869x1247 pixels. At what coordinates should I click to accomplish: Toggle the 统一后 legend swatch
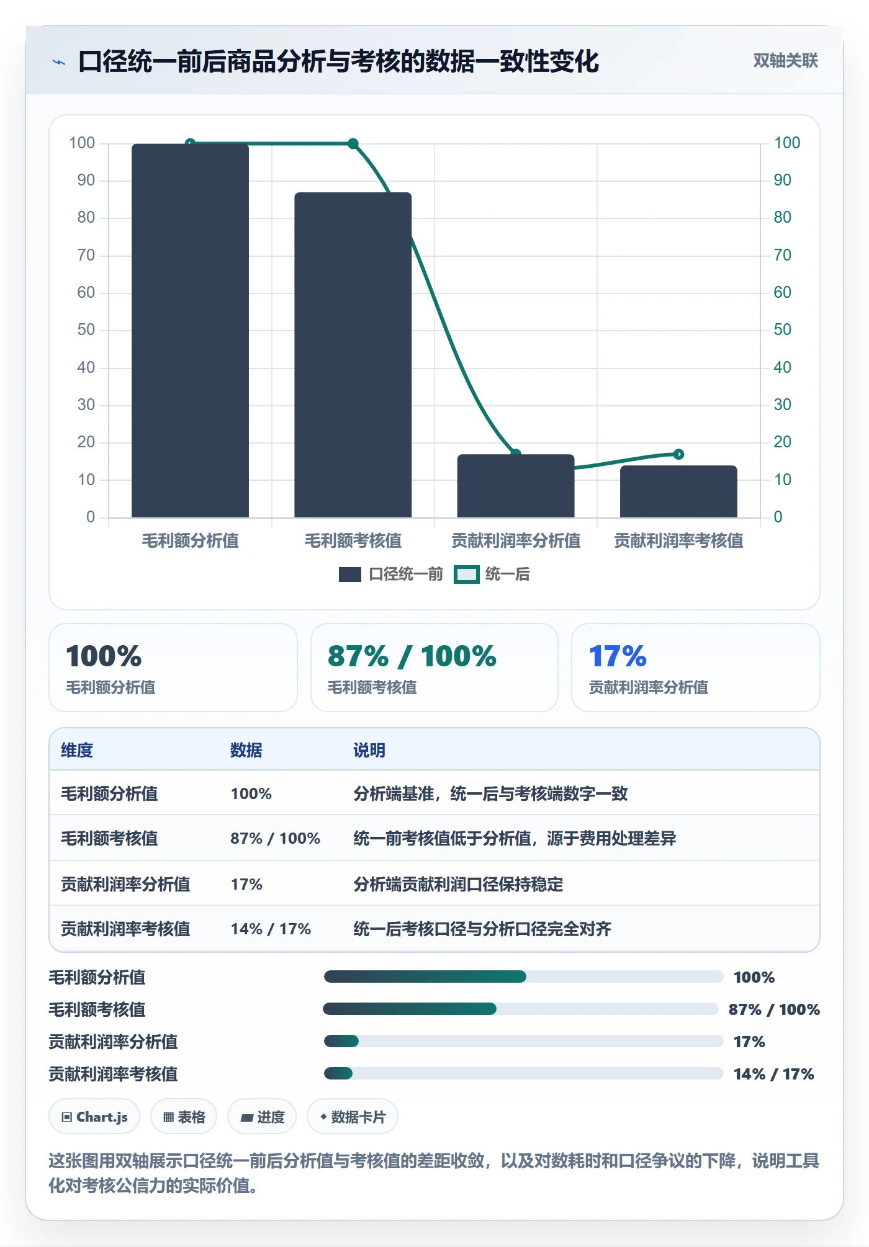click(x=466, y=574)
